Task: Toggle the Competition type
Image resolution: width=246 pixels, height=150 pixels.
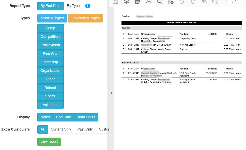Action: pyautogui.click(x=50, y=36)
